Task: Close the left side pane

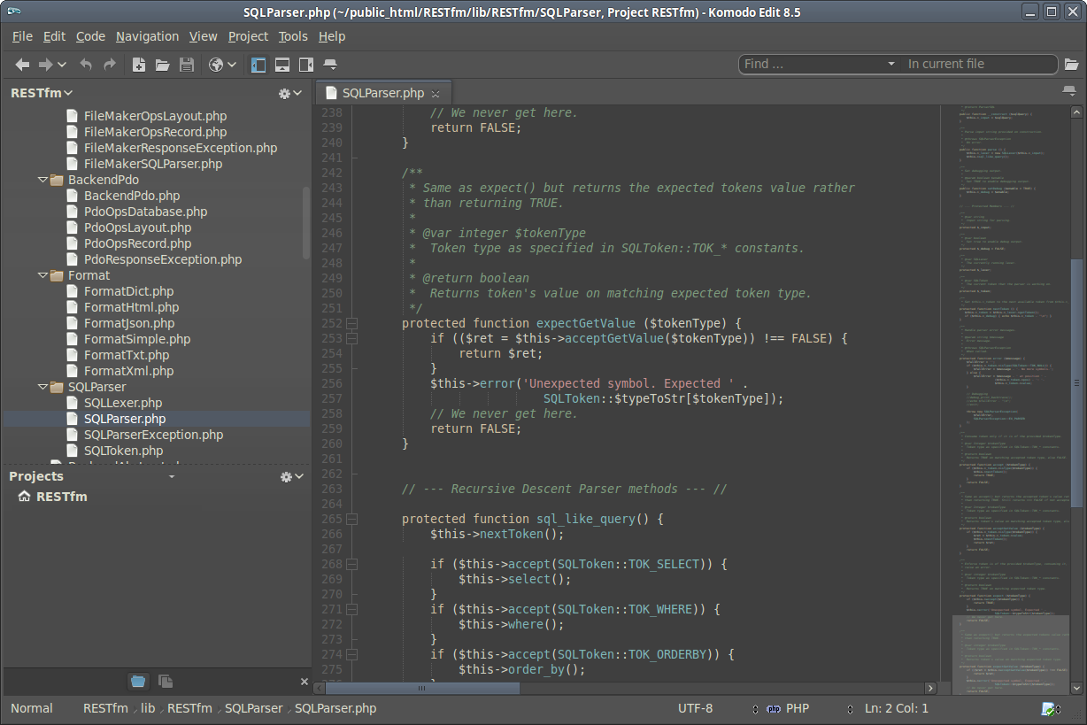Action: 305,682
